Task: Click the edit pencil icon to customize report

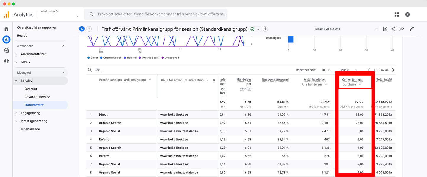Action: 412,29
